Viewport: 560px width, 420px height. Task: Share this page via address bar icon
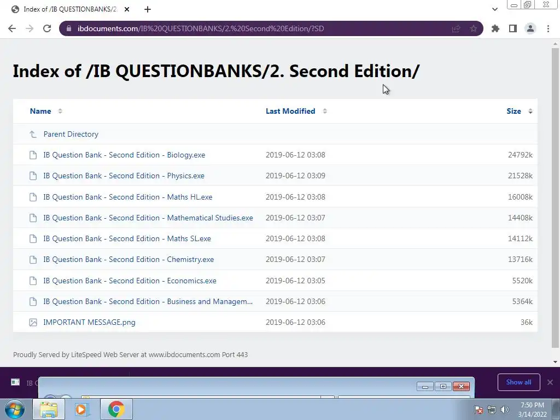tap(456, 28)
